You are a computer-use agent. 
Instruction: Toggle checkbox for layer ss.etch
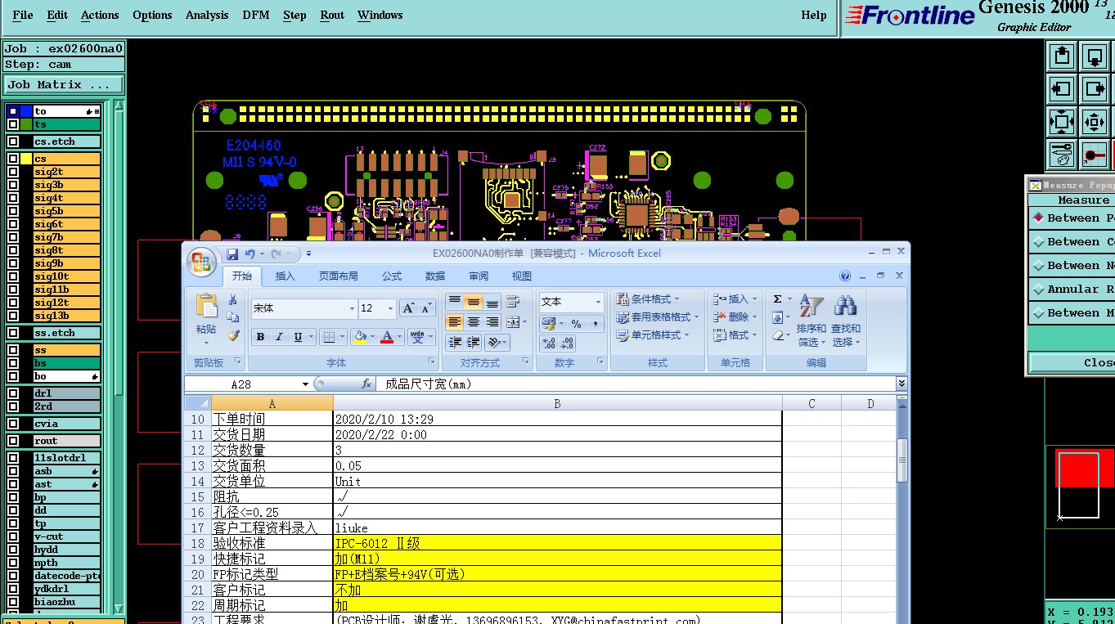13,333
